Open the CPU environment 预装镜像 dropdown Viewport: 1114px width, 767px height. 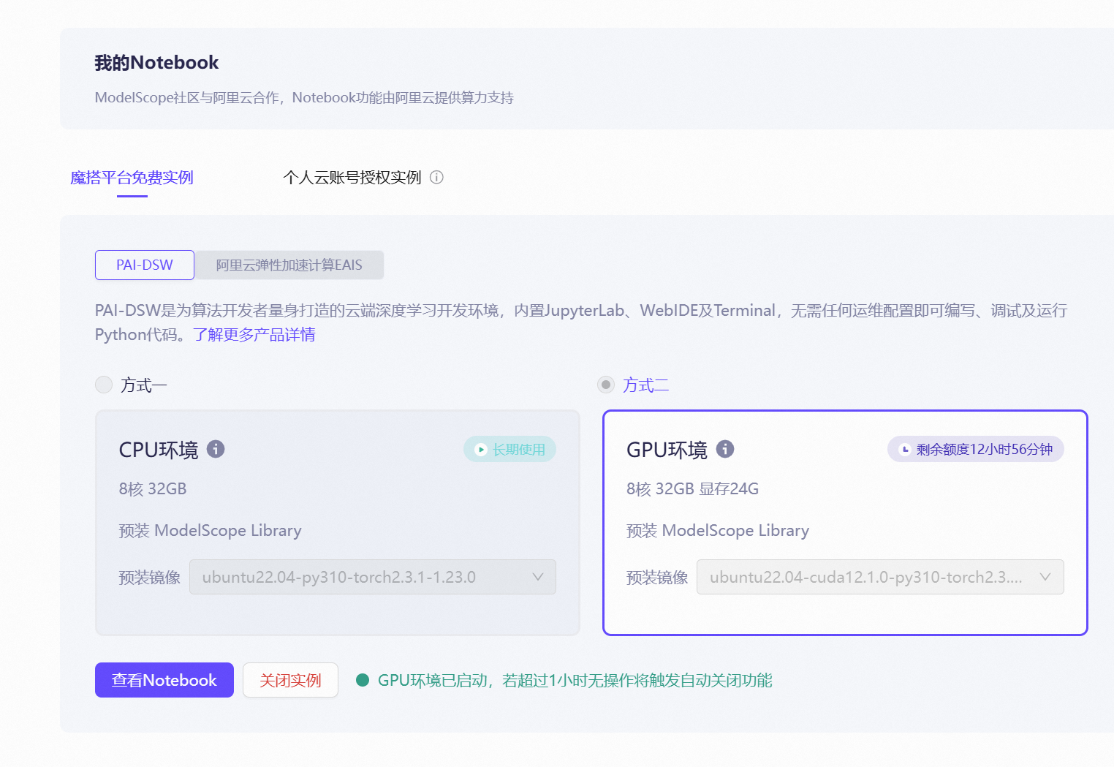[x=372, y=577]
